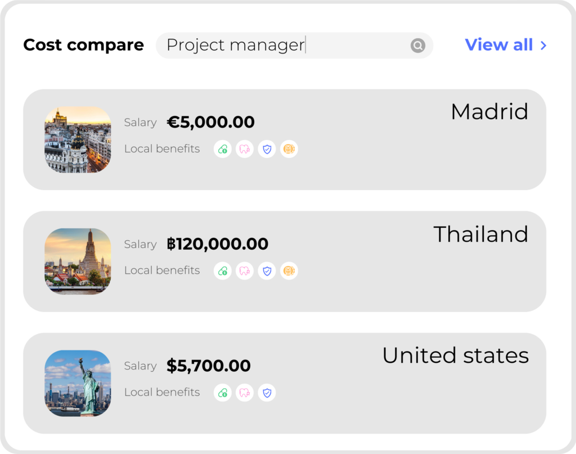Click Thailand's green medical pill benefit icon
The image size is (576, 454).
[223, 271]
